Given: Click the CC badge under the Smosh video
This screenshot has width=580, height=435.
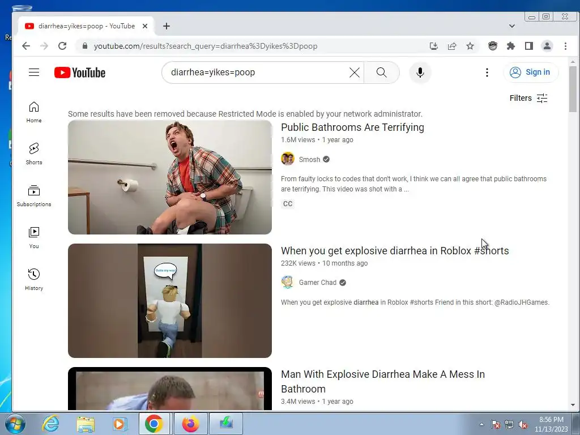Looking at the screenshot, I should coord(288,204).
